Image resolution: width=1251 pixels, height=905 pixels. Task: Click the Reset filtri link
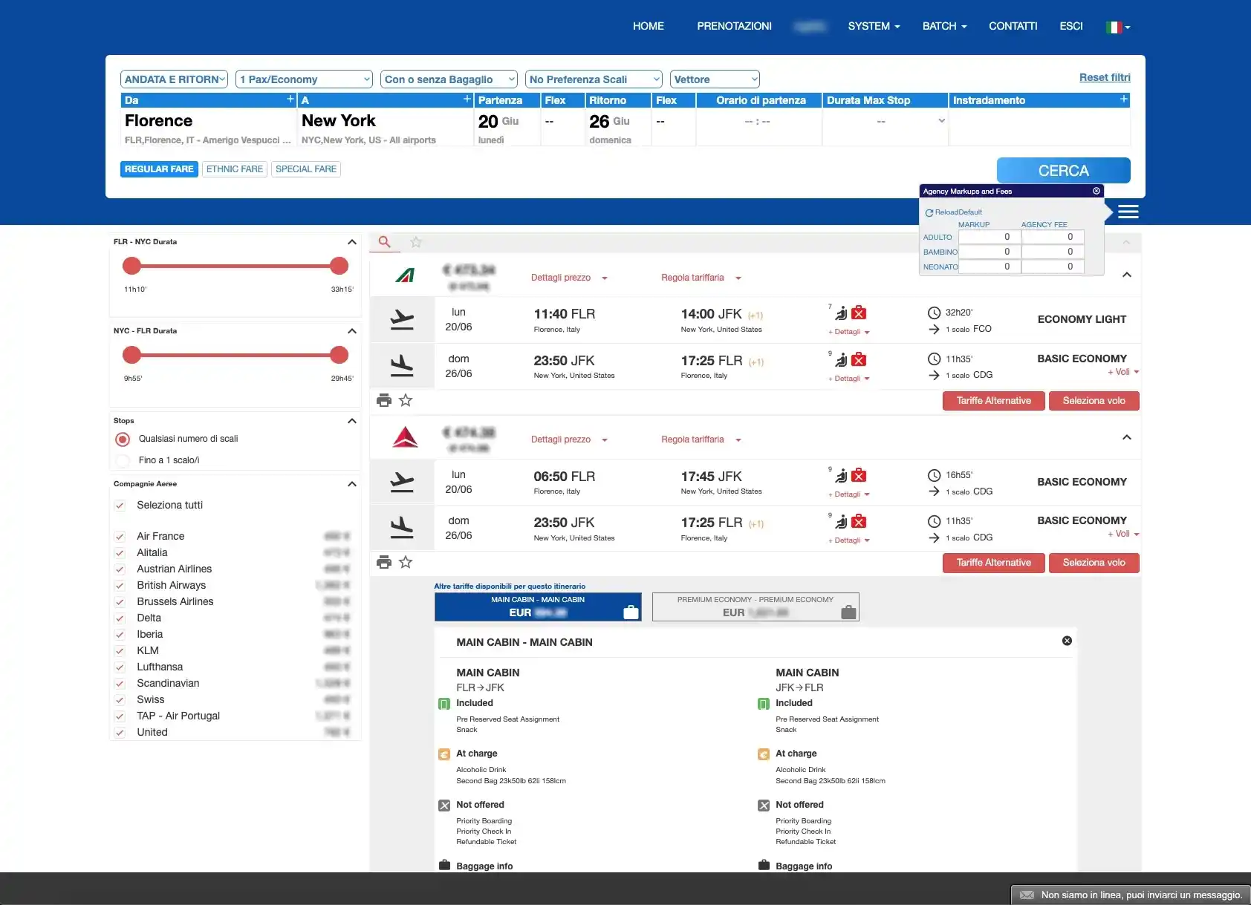click(x=1104, y=77)
